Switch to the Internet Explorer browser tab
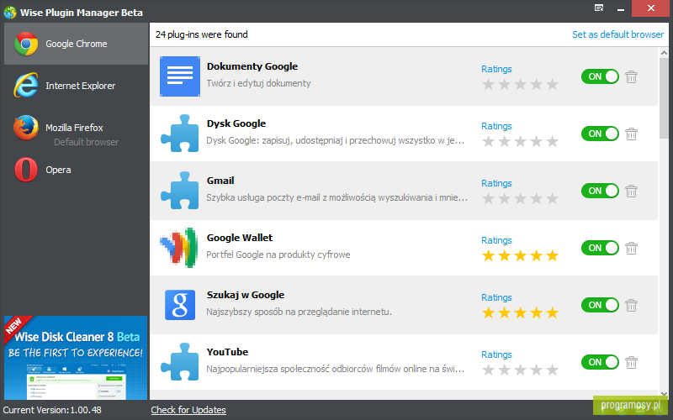673x420 pixels. point(76,86)
